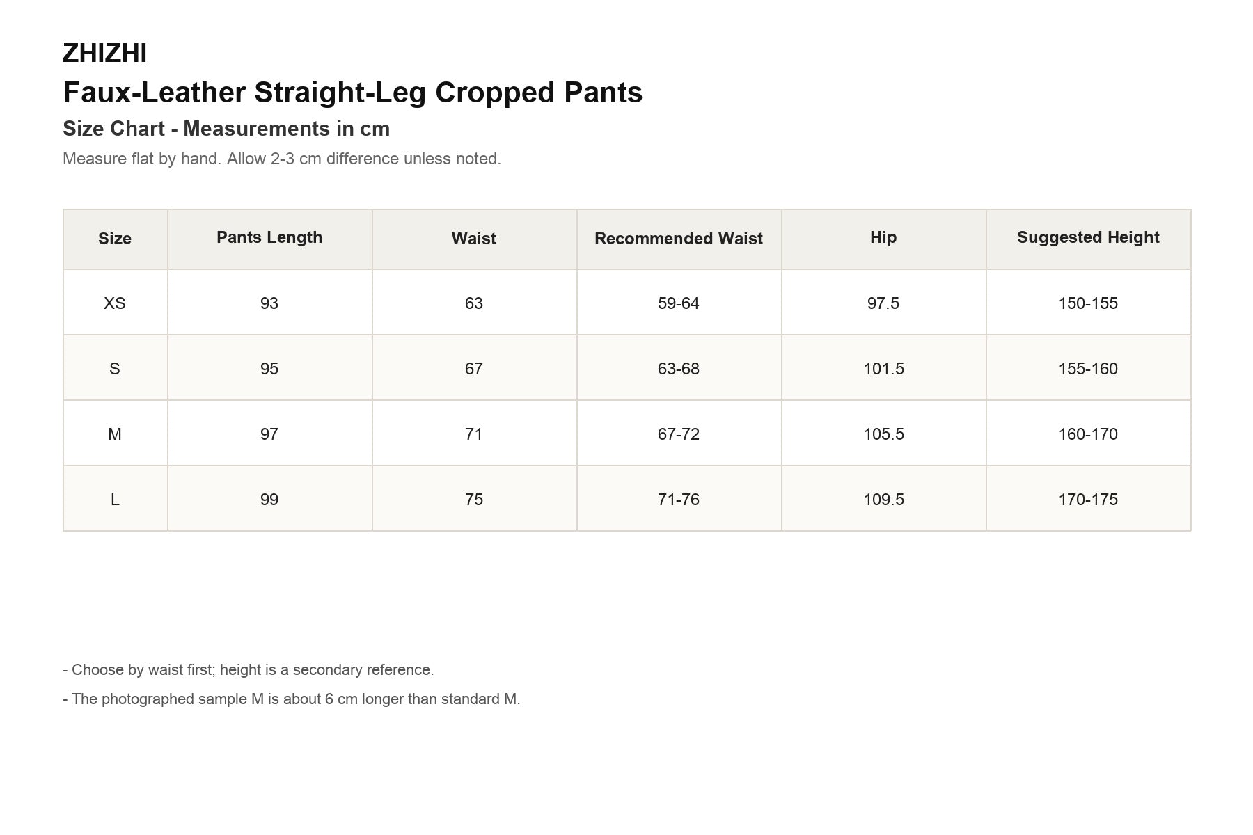Click the photographed sample M note
The height and width of the screenshot is (835, 1253).
click(x=292, y=699)
